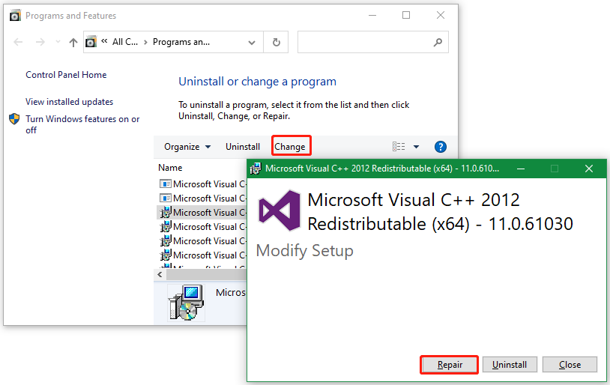Click the installer icon of the highlighted entry
The image size is (610, 385).
coord(166,212)
